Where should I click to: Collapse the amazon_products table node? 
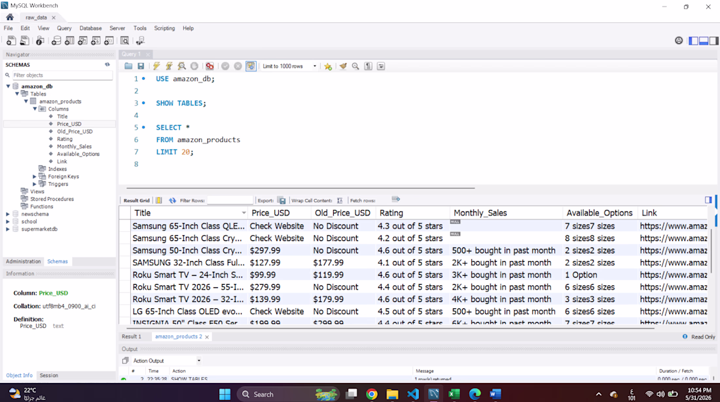(x=26, y=101)
